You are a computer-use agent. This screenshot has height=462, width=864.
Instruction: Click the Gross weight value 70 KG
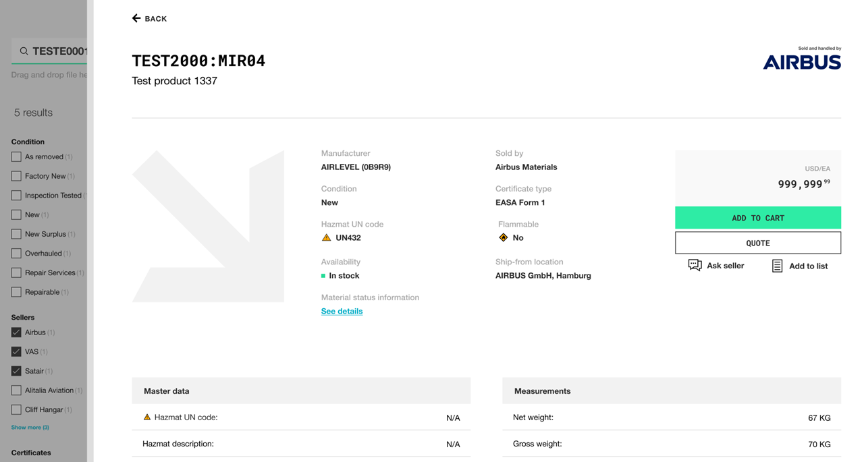click(819, 444)
